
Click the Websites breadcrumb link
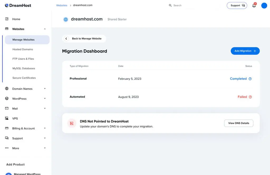tap(62, 5)
